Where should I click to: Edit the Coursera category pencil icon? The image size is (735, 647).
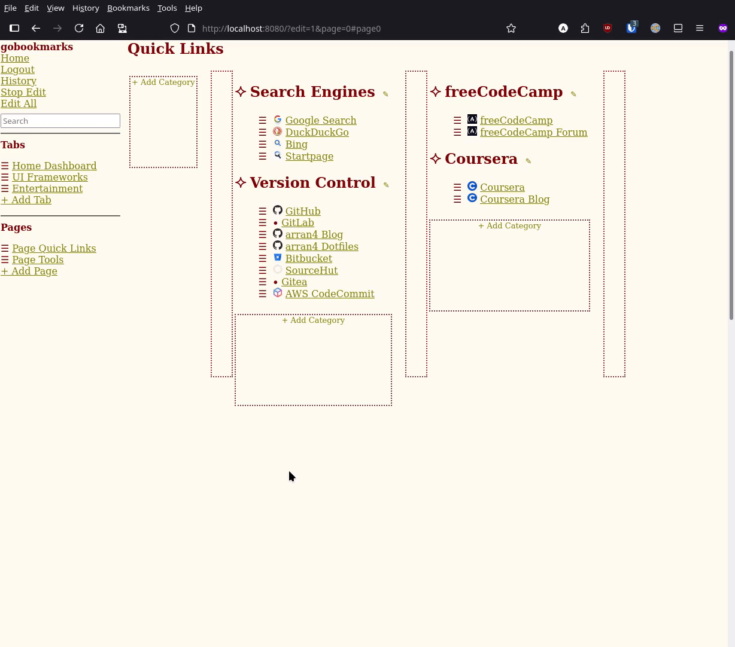pos(528,161)
